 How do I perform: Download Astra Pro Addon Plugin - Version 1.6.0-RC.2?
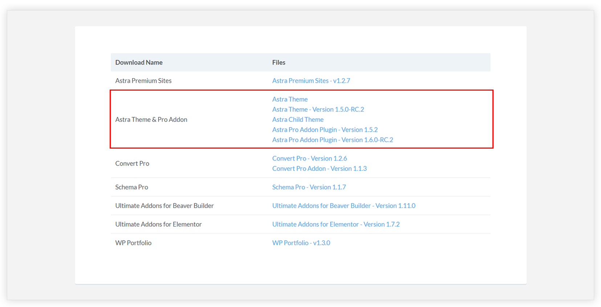tap(333, 140)
